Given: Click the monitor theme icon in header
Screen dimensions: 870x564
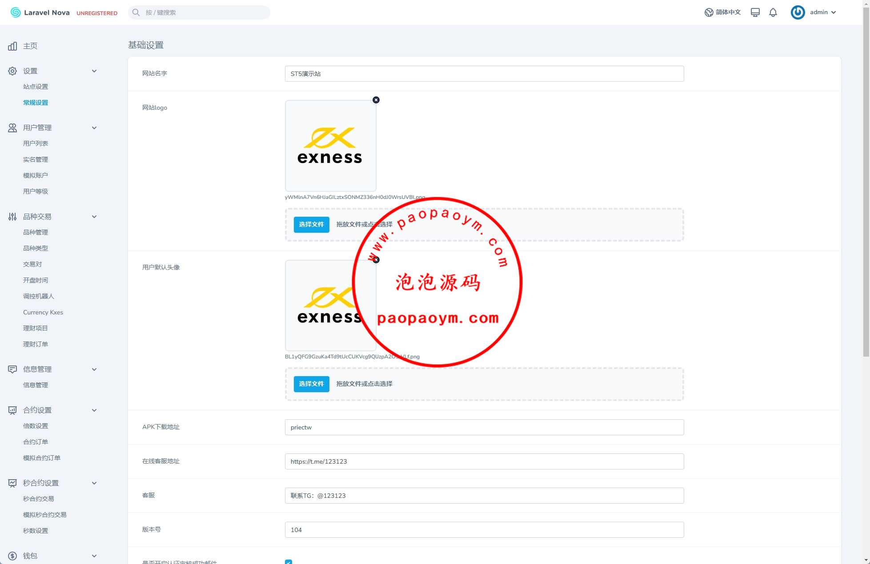Looking at the screenshot, I should coord(755,12).
